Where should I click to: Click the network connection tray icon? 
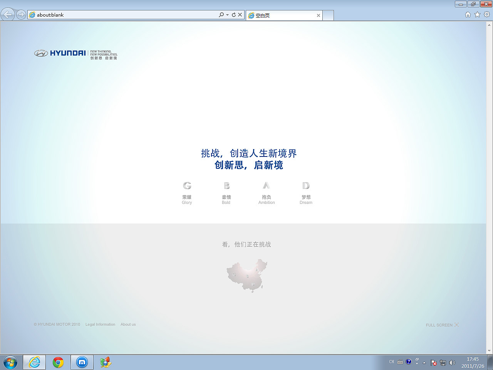[443, 362]
